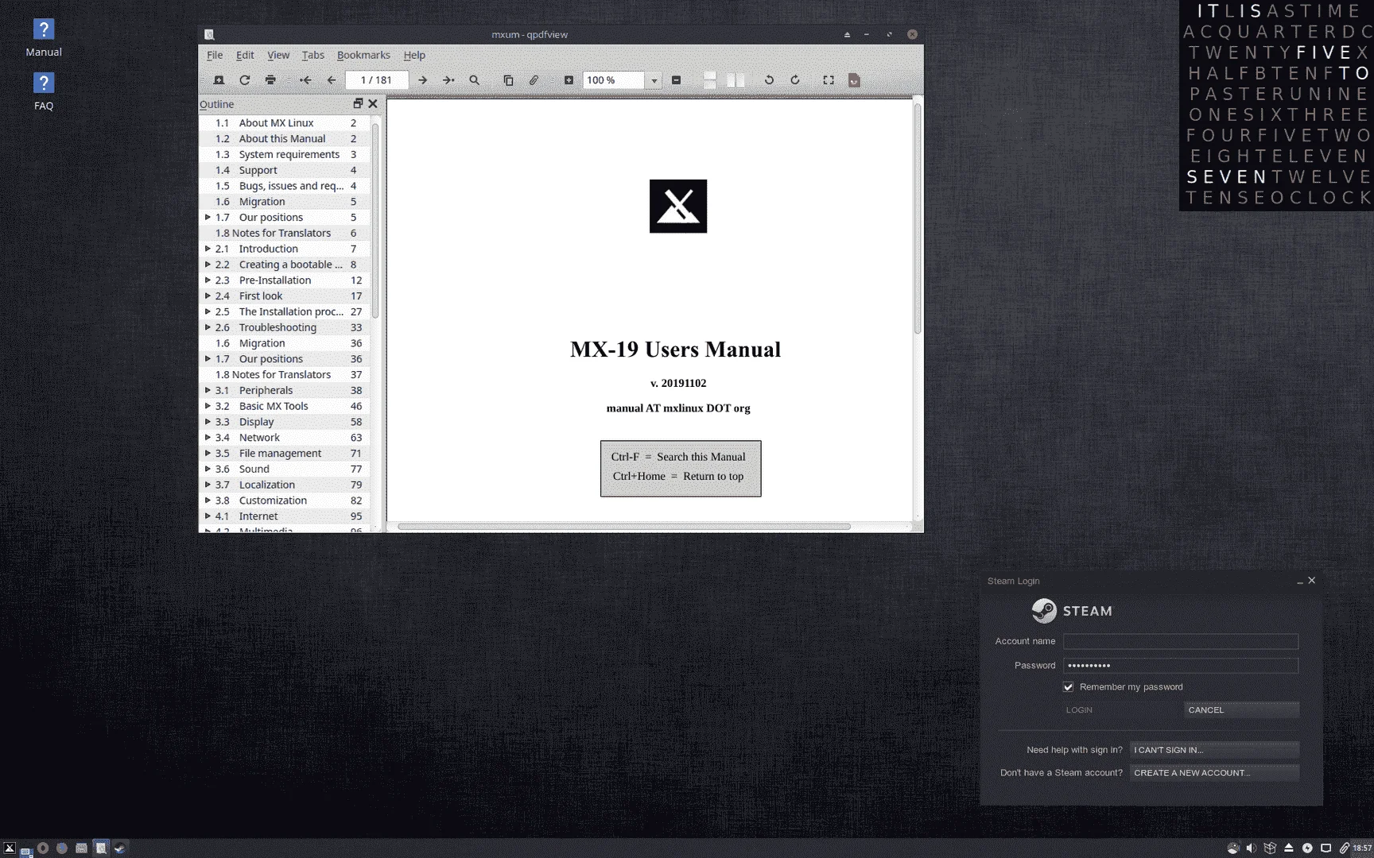Open the FAQ desktop shortcut icon
This screenshot has width=1374, height=858.
(x=44, y=91)
